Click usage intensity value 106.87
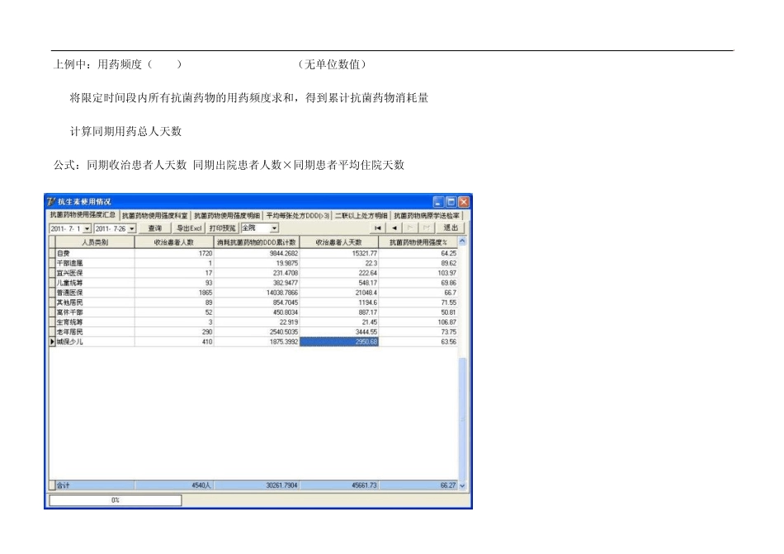This screenshot has height=554, width=784. coord(447,322)
